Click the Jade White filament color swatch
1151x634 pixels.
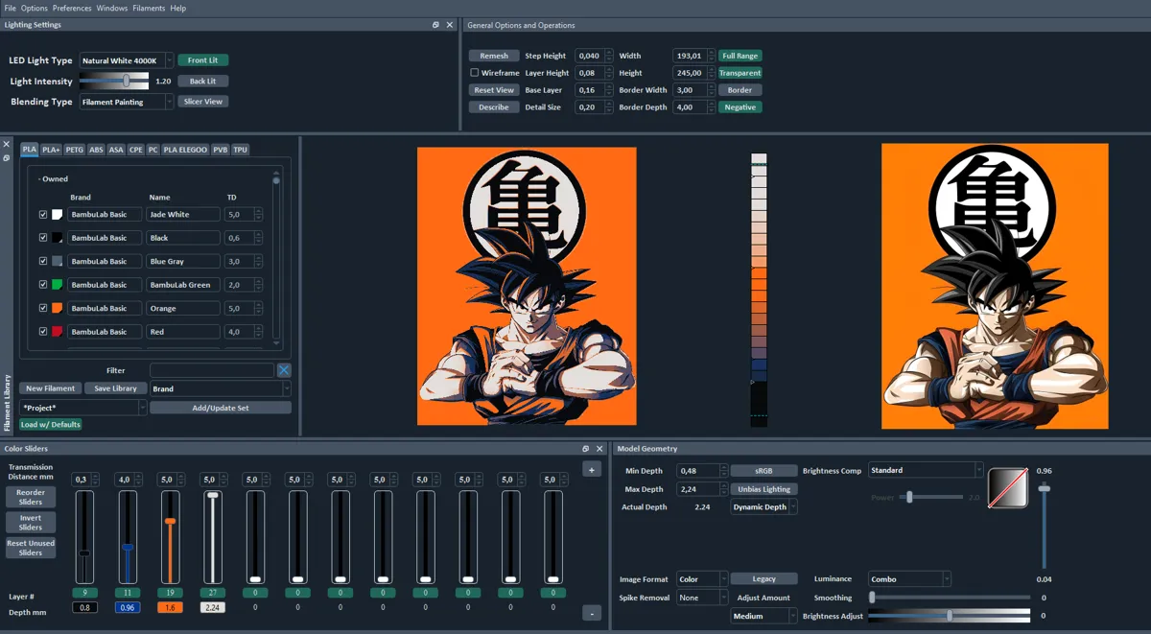(58, 215)
